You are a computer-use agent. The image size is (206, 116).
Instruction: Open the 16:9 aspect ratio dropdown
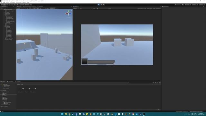86,8
